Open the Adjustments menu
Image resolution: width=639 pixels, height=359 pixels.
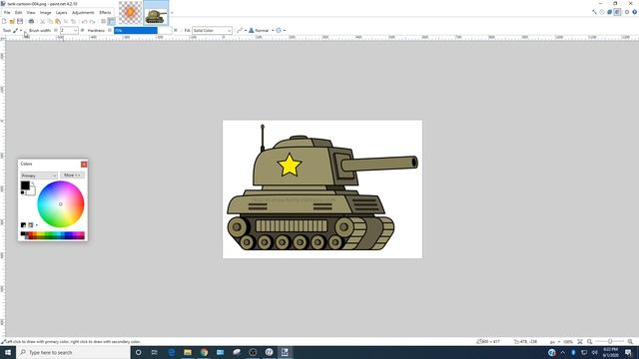click(x=83, y=13)
